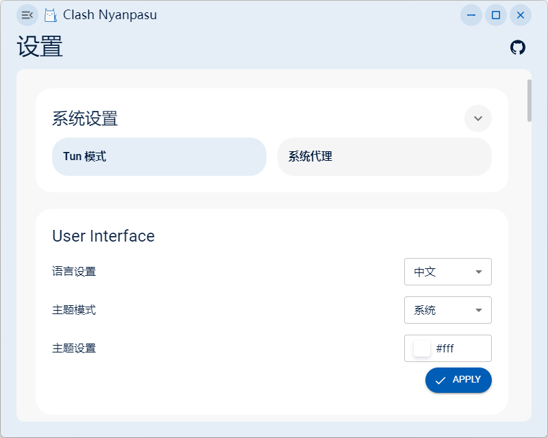
Task: Click the dropdown arrow beside 中文
Action: [x=479, y=272]
